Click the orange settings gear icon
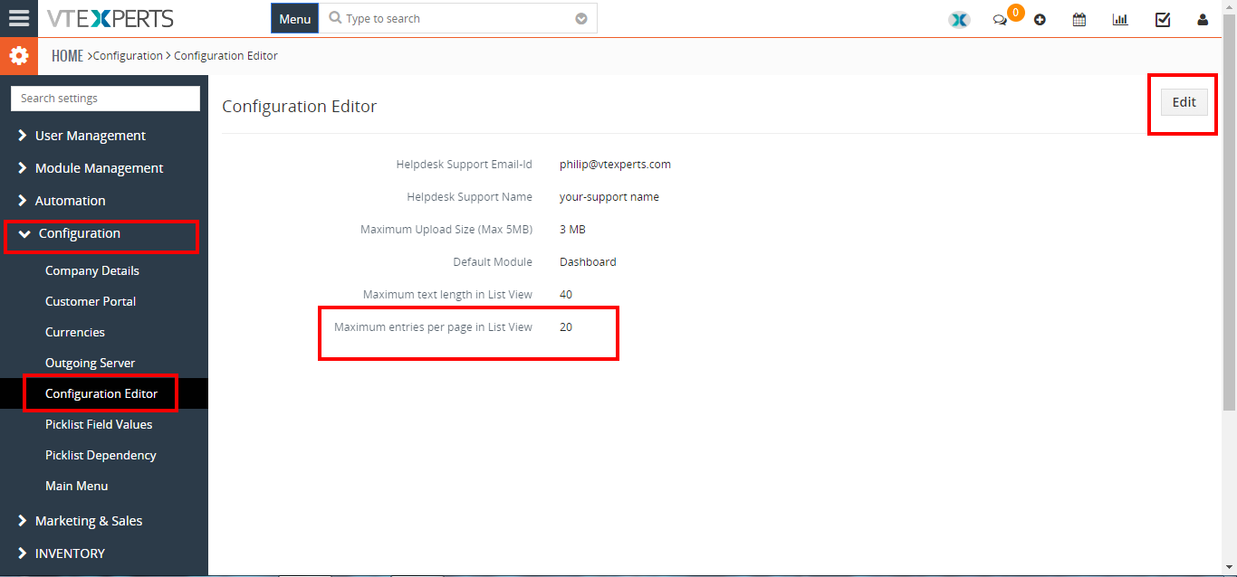The height and width of the screenshot is (577, 1237). tap(19, 56)
